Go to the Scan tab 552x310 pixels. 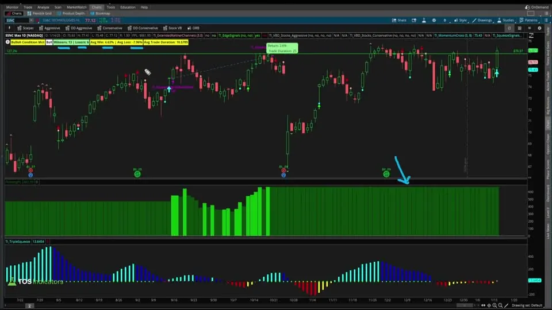57,7
